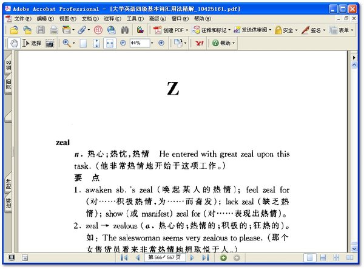Open the Organizer dropdown arrow
364x269 pixels.
click(73, 30)
